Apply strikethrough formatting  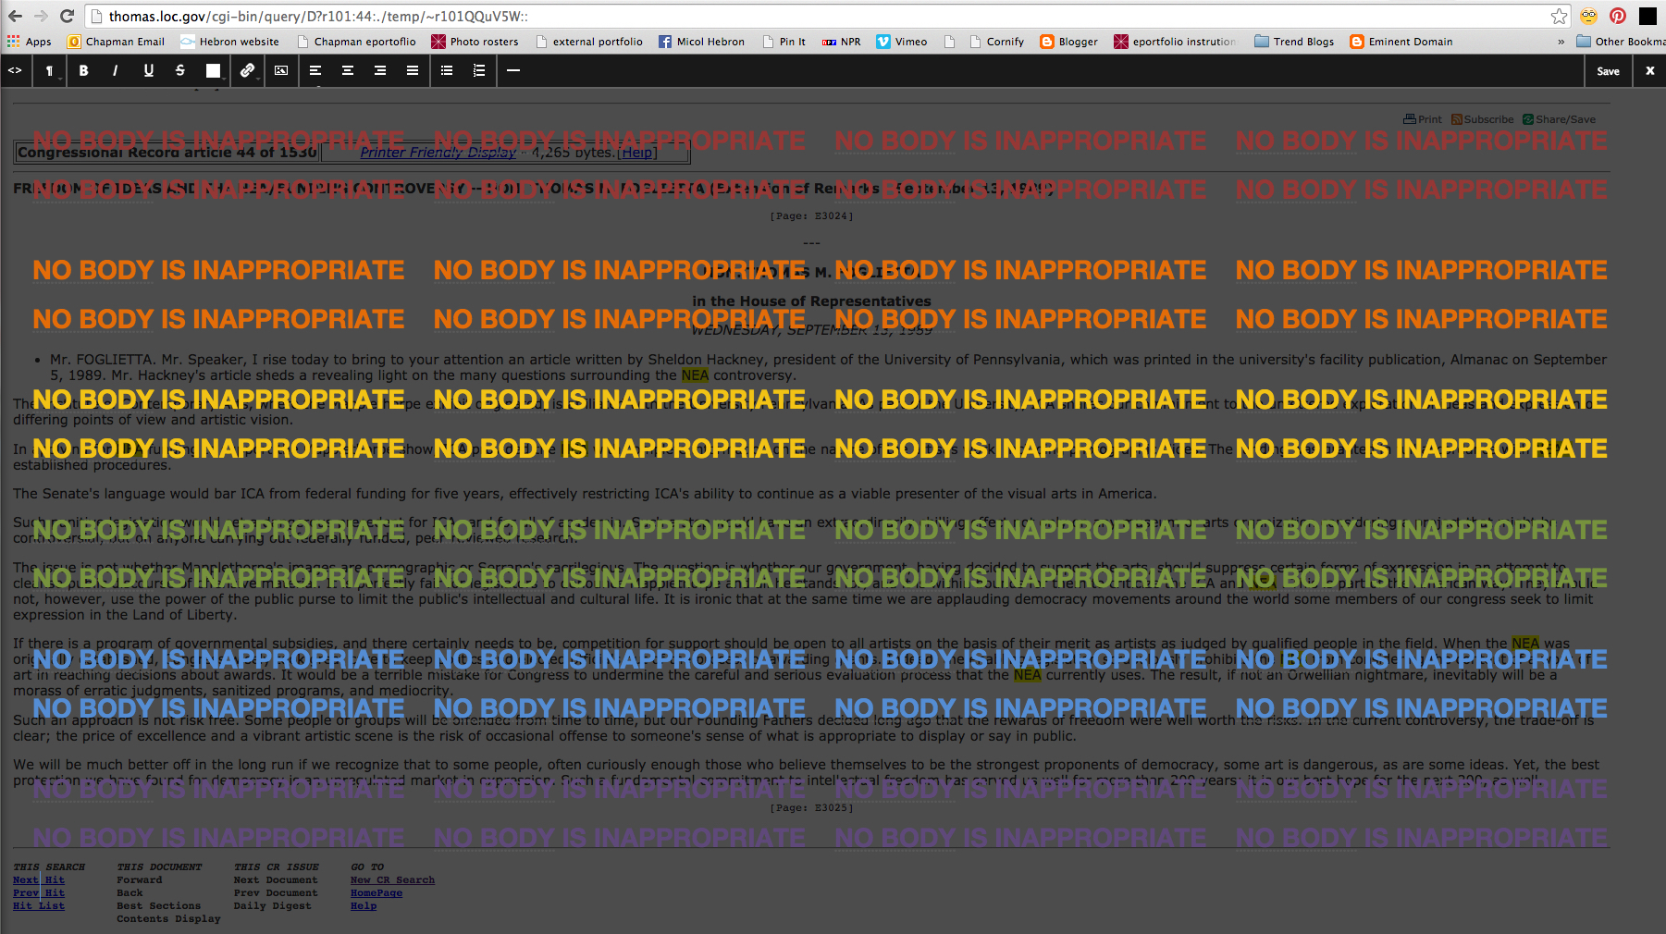[180, 70]
